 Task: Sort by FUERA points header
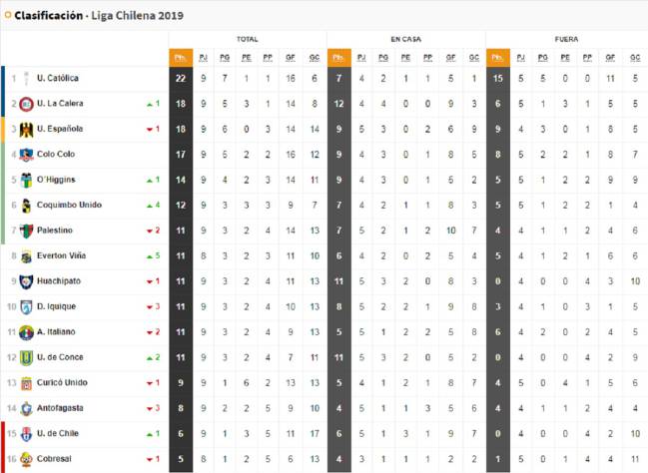(497, 58)
